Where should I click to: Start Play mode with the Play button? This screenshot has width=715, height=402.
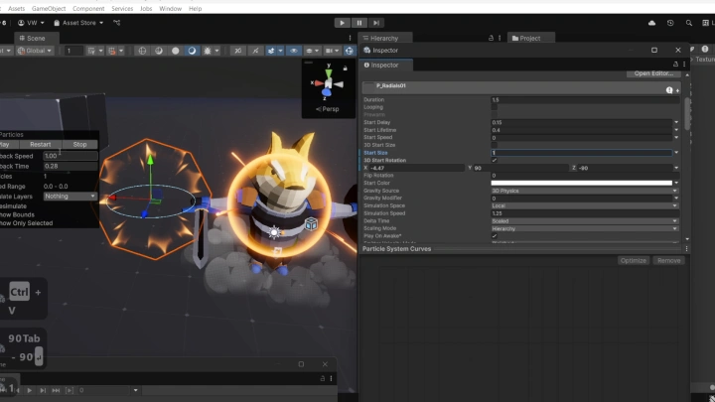point(342,23)
